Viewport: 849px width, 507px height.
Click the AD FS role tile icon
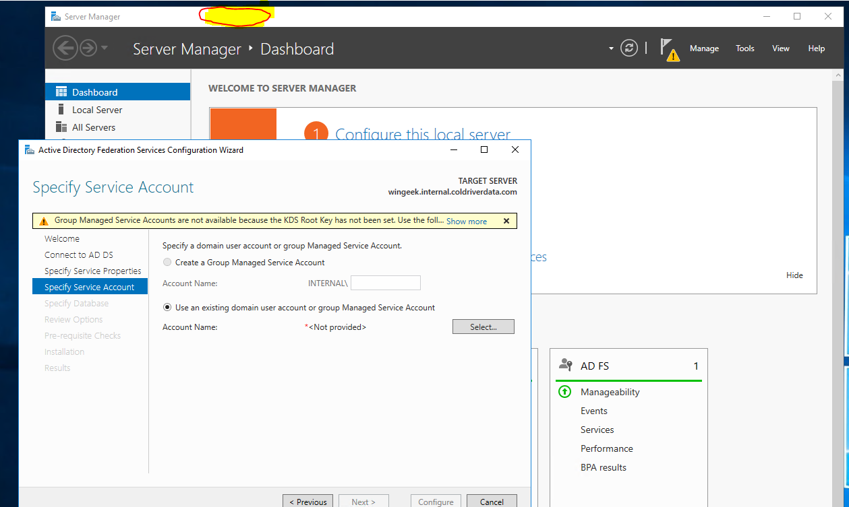pyautogui.click(x=566, y=366)
